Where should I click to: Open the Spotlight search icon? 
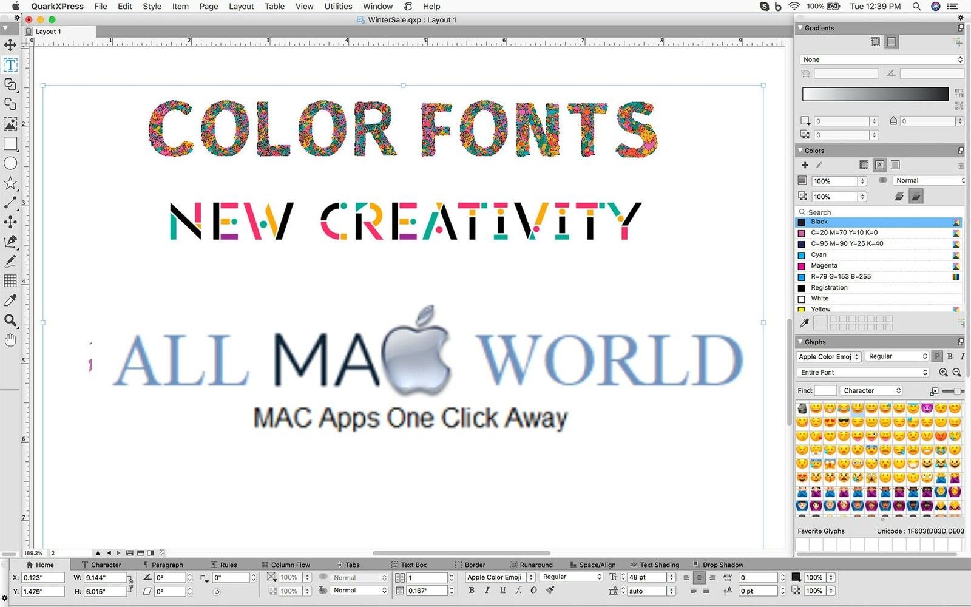pyautogui.click(x=916, y=7)
